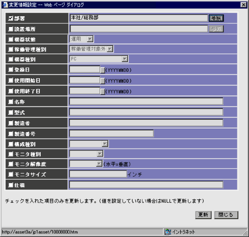Uncheck the 部署 checkbox

(10, 18)
